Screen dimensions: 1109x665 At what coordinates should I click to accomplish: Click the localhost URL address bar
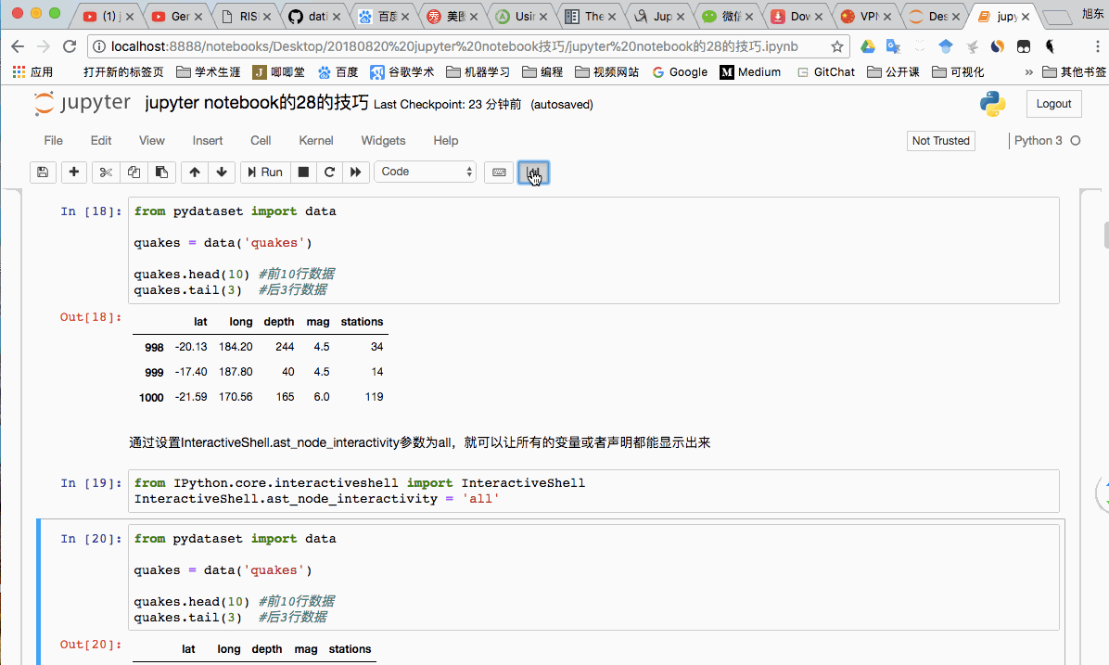pos(454,46)
